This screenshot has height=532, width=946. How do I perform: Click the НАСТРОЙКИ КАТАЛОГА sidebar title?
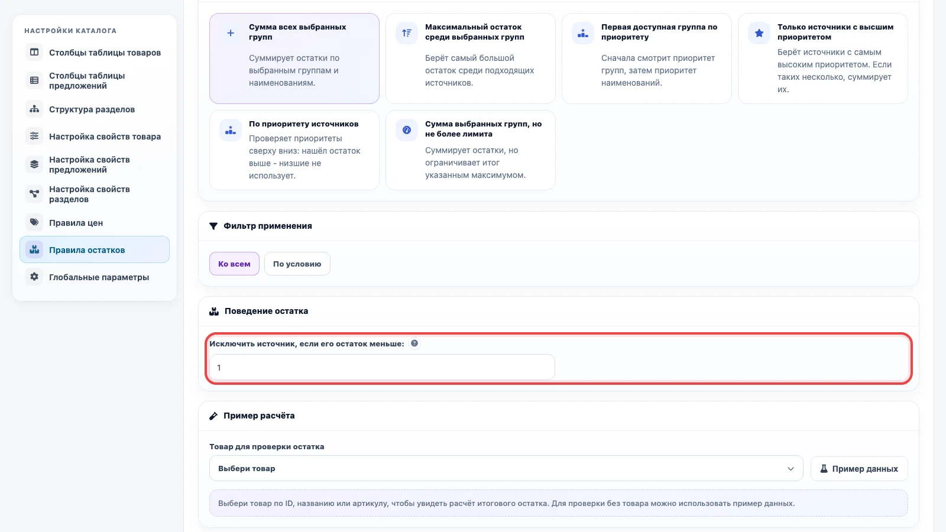[70, 31]
